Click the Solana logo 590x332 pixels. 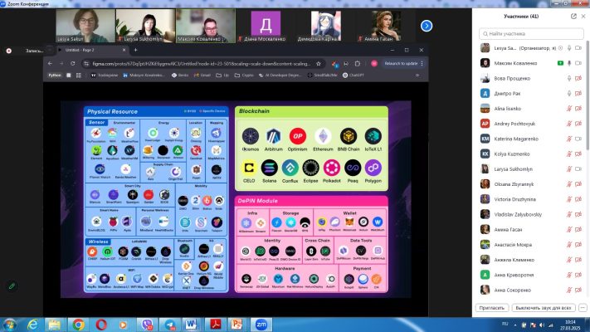pyautogui.click(x=270, y=168)
